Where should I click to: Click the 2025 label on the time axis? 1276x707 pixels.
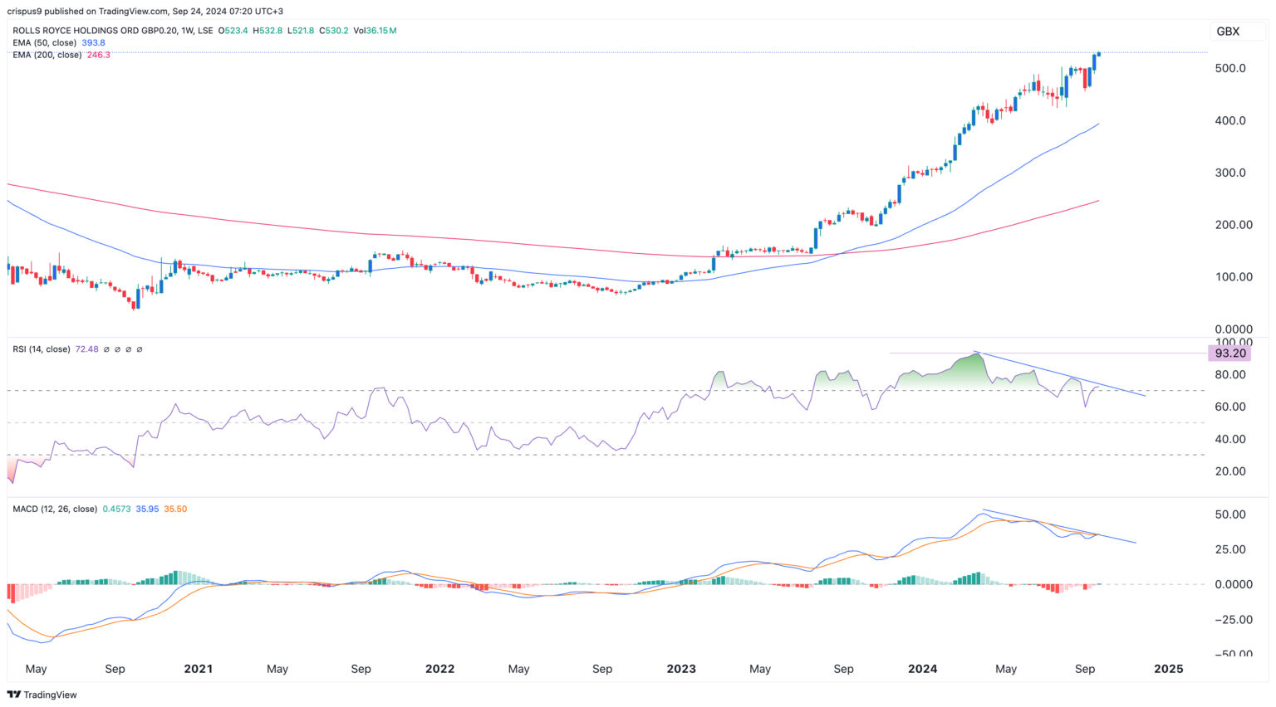(x=1170, y=669)
